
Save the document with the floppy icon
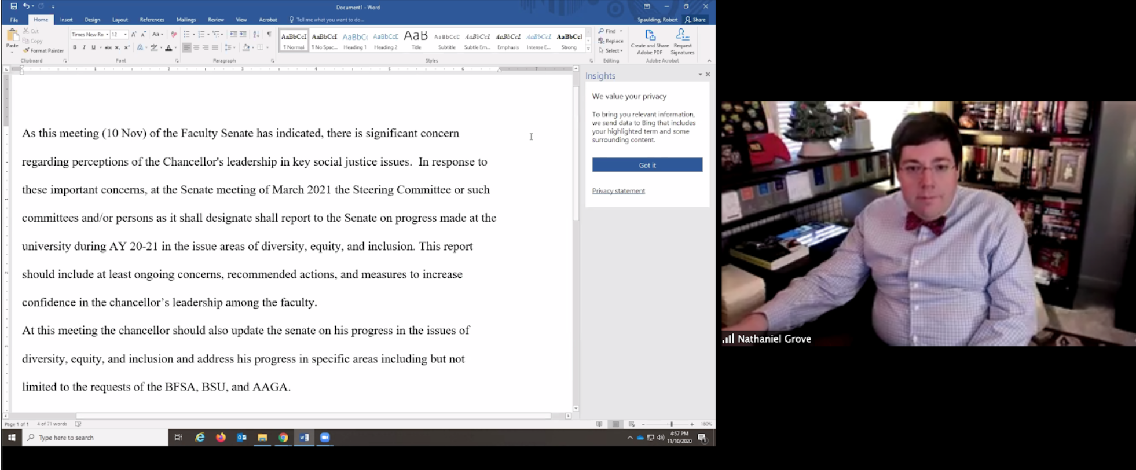tap(14, 6)
